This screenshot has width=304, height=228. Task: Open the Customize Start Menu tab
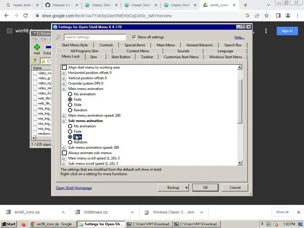[x=181, y=57]
